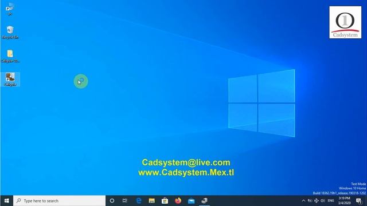367x206 pixels.
Task: Open Cortana from the taskbar
Action: point(112,201)
